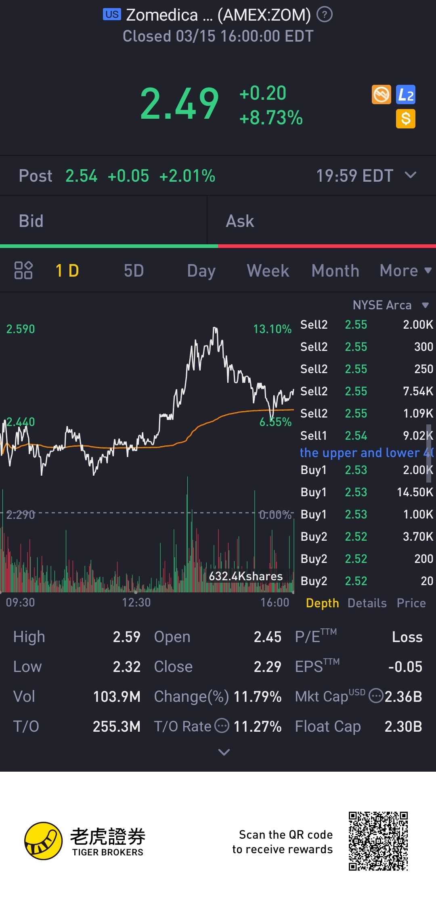The image size is (436, 911).
Task: Tap the Tiger Brokers logo
Action: tap(84, 841)
